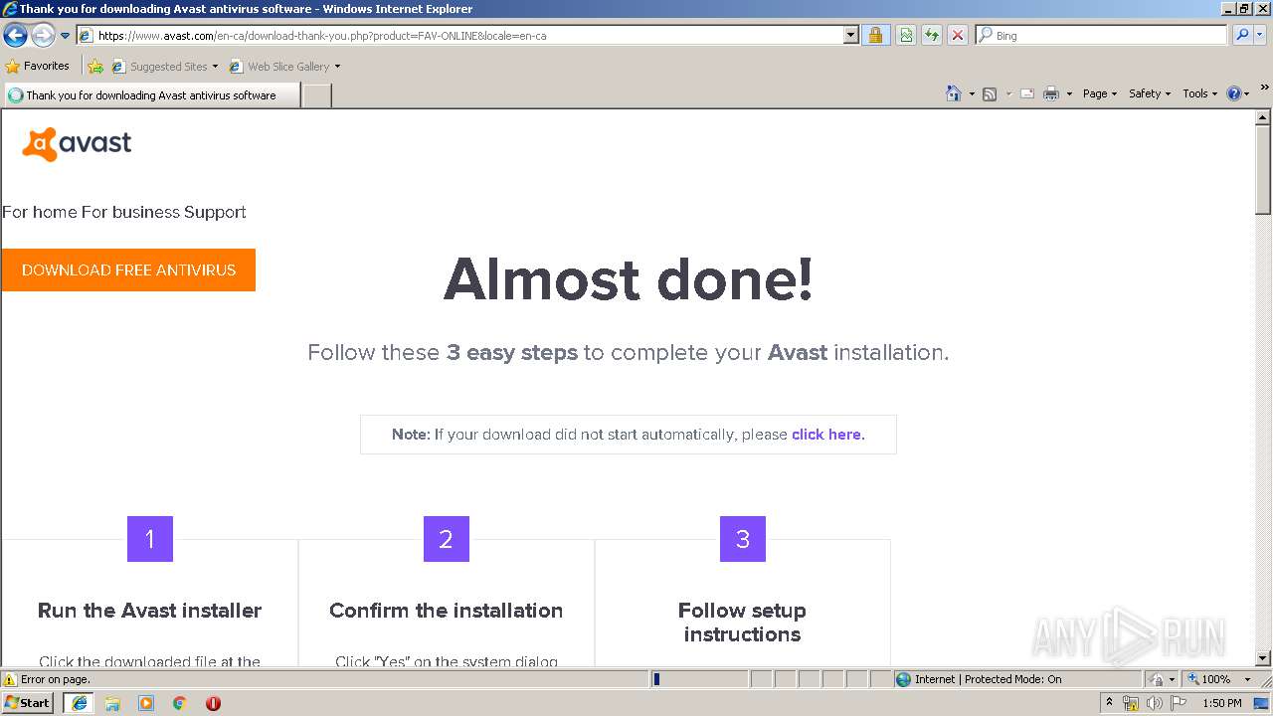Go back with the Back arrow button
Screen dimensions: 1273x716
point(15,36)
